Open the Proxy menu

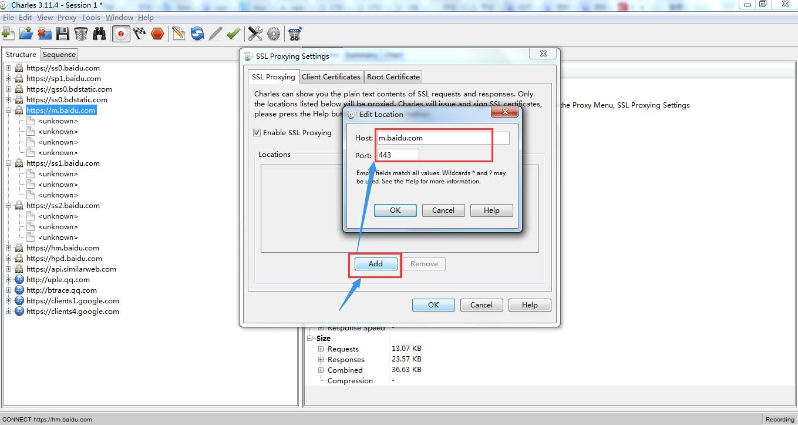click(67, 18)
